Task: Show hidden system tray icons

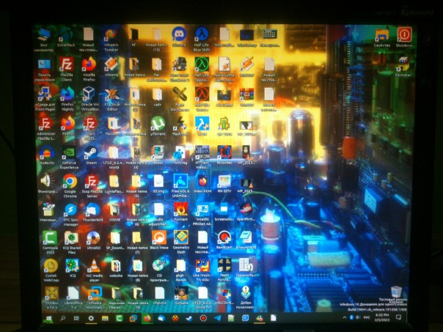Action: [x=344, y=317]
